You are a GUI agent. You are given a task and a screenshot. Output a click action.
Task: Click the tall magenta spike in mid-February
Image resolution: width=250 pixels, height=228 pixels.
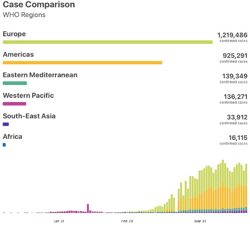click(x=88, y=208)
